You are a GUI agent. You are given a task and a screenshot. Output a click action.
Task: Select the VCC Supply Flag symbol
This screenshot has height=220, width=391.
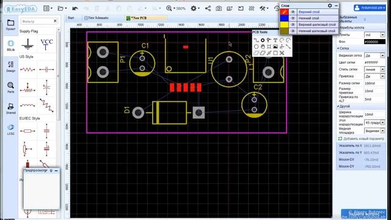(46, 44)
